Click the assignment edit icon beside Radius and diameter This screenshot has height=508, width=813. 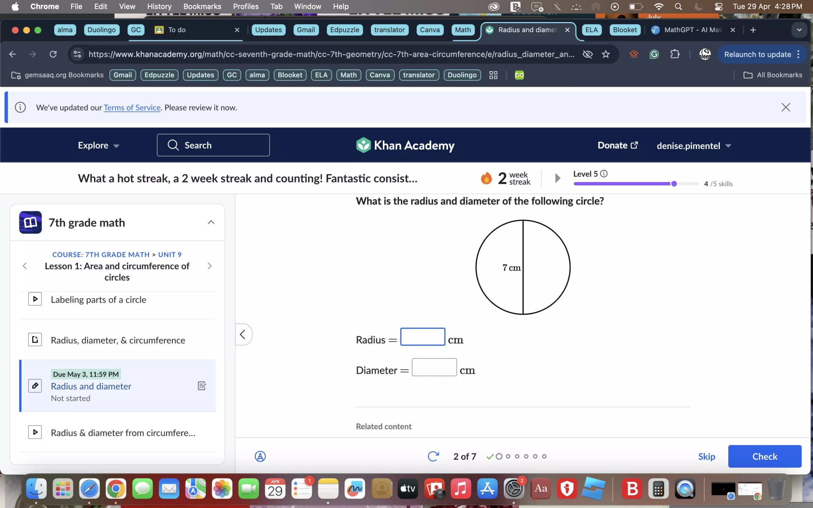coord(202,386)
